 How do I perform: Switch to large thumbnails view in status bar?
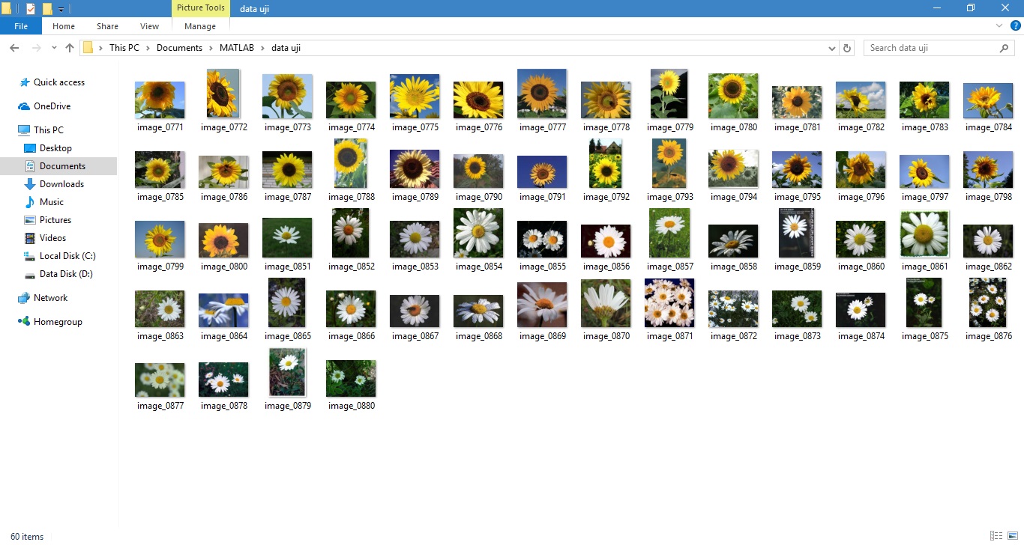1012,536
